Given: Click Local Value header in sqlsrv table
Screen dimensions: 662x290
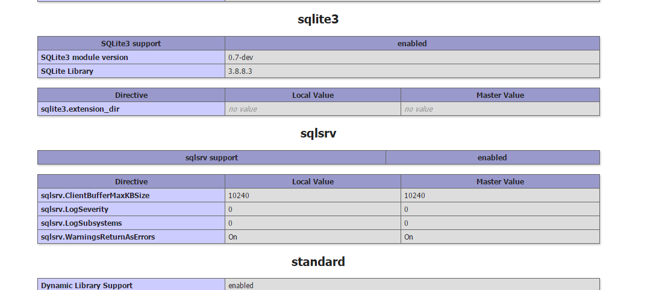Looking at the screenshot, I should click(313, 181).
